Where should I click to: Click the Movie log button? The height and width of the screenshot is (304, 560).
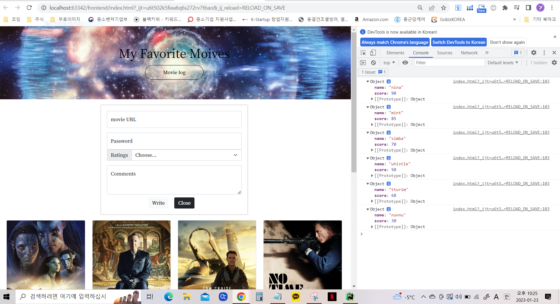[x=174, y=72]
